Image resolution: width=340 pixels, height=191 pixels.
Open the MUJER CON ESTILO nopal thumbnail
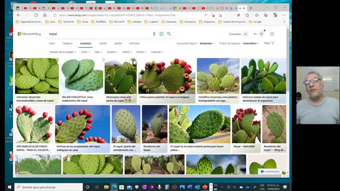(x=82, y=81)
